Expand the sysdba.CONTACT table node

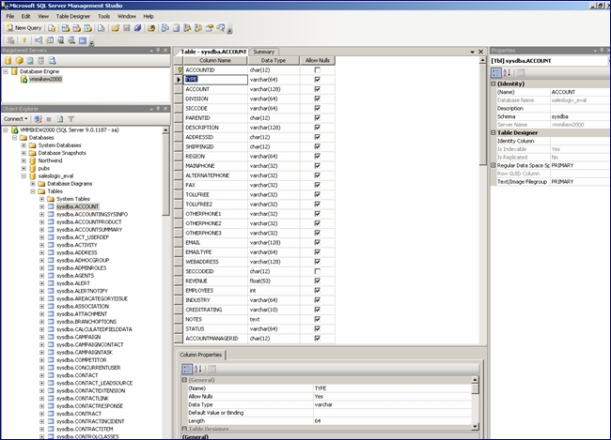(41, 375)
